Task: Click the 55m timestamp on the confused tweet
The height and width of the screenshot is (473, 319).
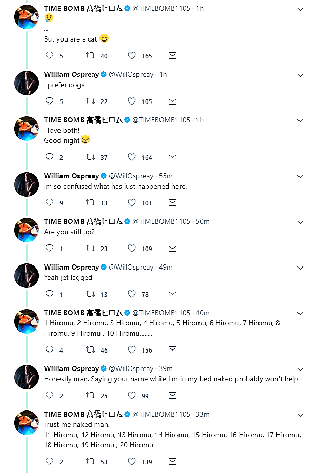Action: pos(165,176)
